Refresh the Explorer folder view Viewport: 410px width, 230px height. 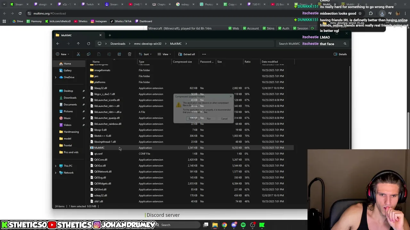point(88,43)
